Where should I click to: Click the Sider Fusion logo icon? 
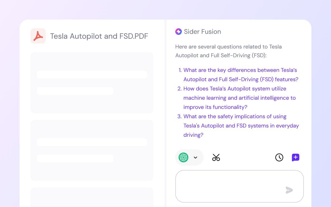(x=179, y=32)
